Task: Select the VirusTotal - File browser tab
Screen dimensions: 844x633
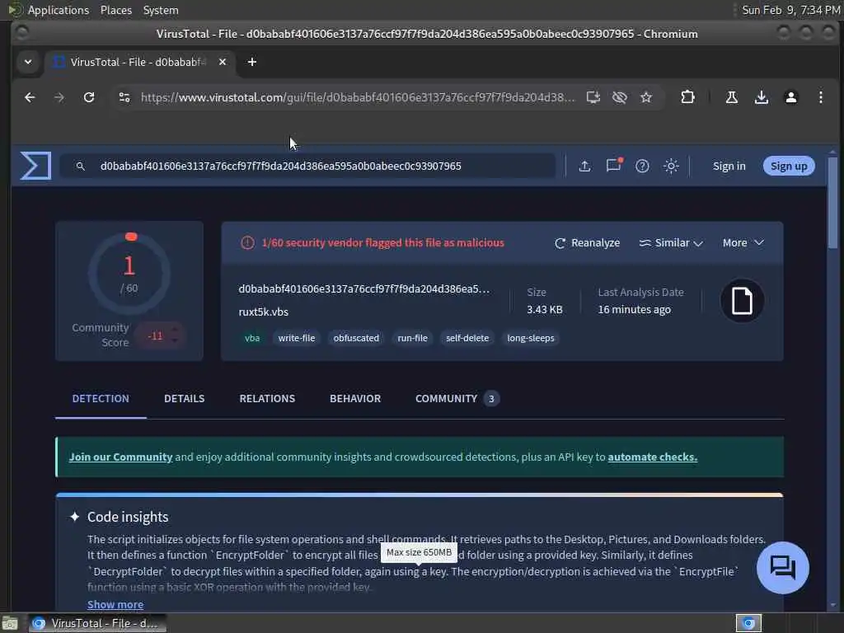Action: pyautogui.click(x=140, y=63)
